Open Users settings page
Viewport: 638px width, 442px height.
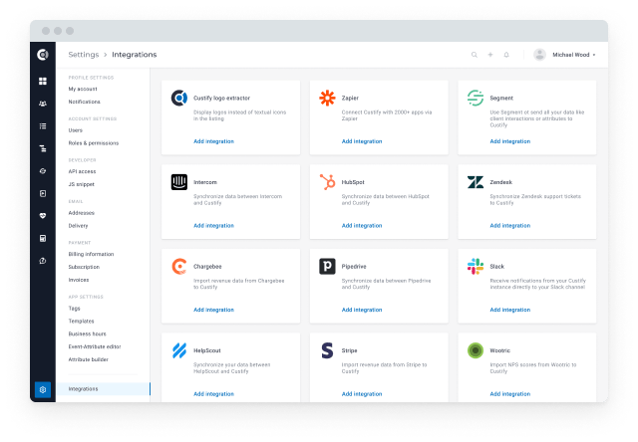pyautogui.click(x=76, y=130)
